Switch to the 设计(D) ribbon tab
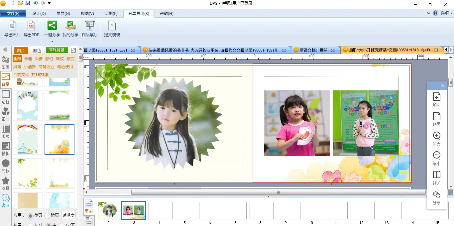454x226 pixels. [39, 14]
